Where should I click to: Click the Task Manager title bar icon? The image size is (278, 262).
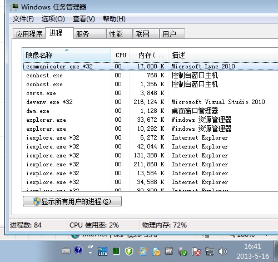pos(14,7)
